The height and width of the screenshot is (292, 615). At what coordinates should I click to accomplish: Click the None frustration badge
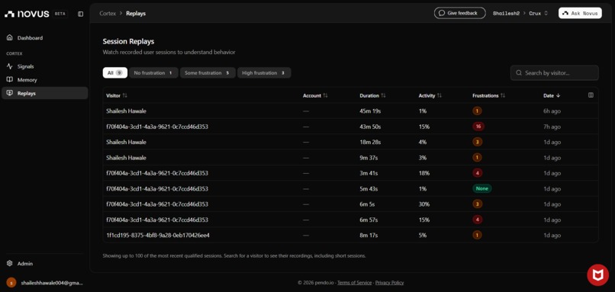[x=482, y=188]
